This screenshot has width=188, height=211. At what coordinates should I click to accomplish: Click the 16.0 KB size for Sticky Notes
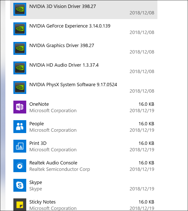click(146, 202)
